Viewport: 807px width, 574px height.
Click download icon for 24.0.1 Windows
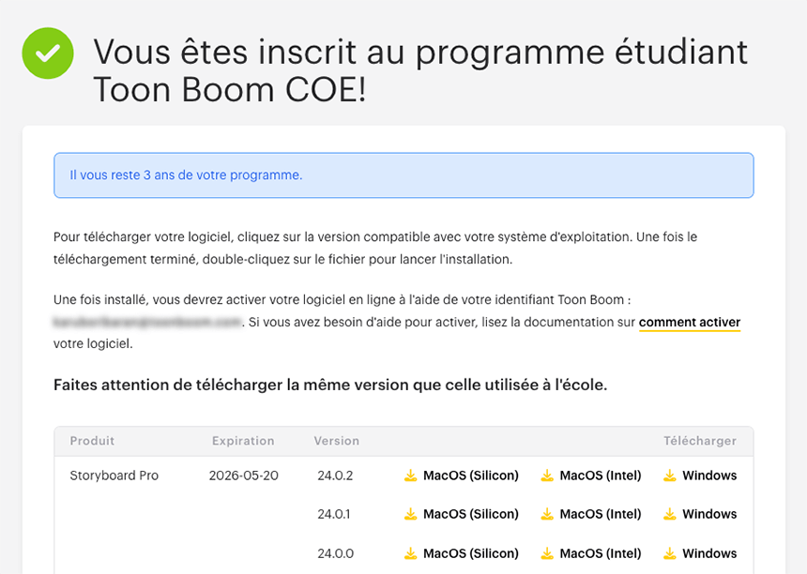point(669,514)
